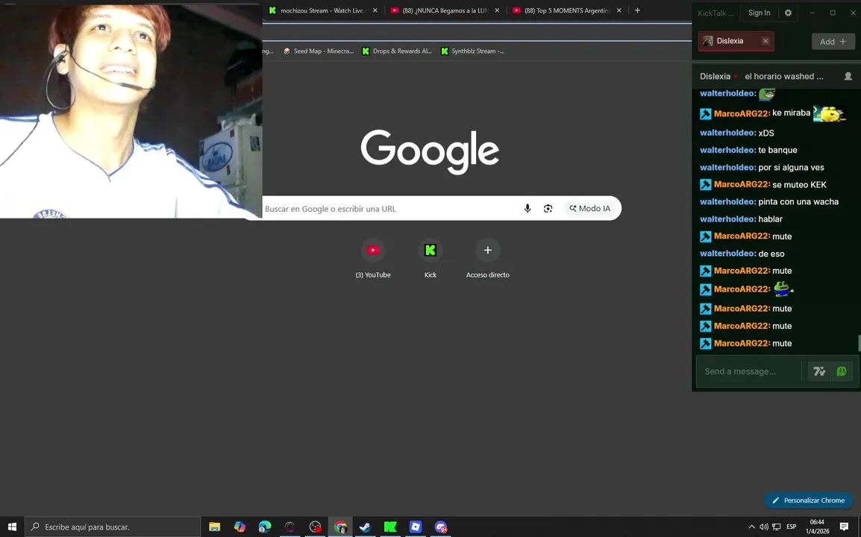Click the frog emote in walterholdeo's top message
This screenshot has height=537, width=861.
(766, 94)
